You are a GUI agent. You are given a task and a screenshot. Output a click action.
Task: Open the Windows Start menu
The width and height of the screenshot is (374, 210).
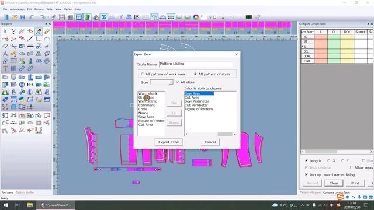click(x=5, y=205)
